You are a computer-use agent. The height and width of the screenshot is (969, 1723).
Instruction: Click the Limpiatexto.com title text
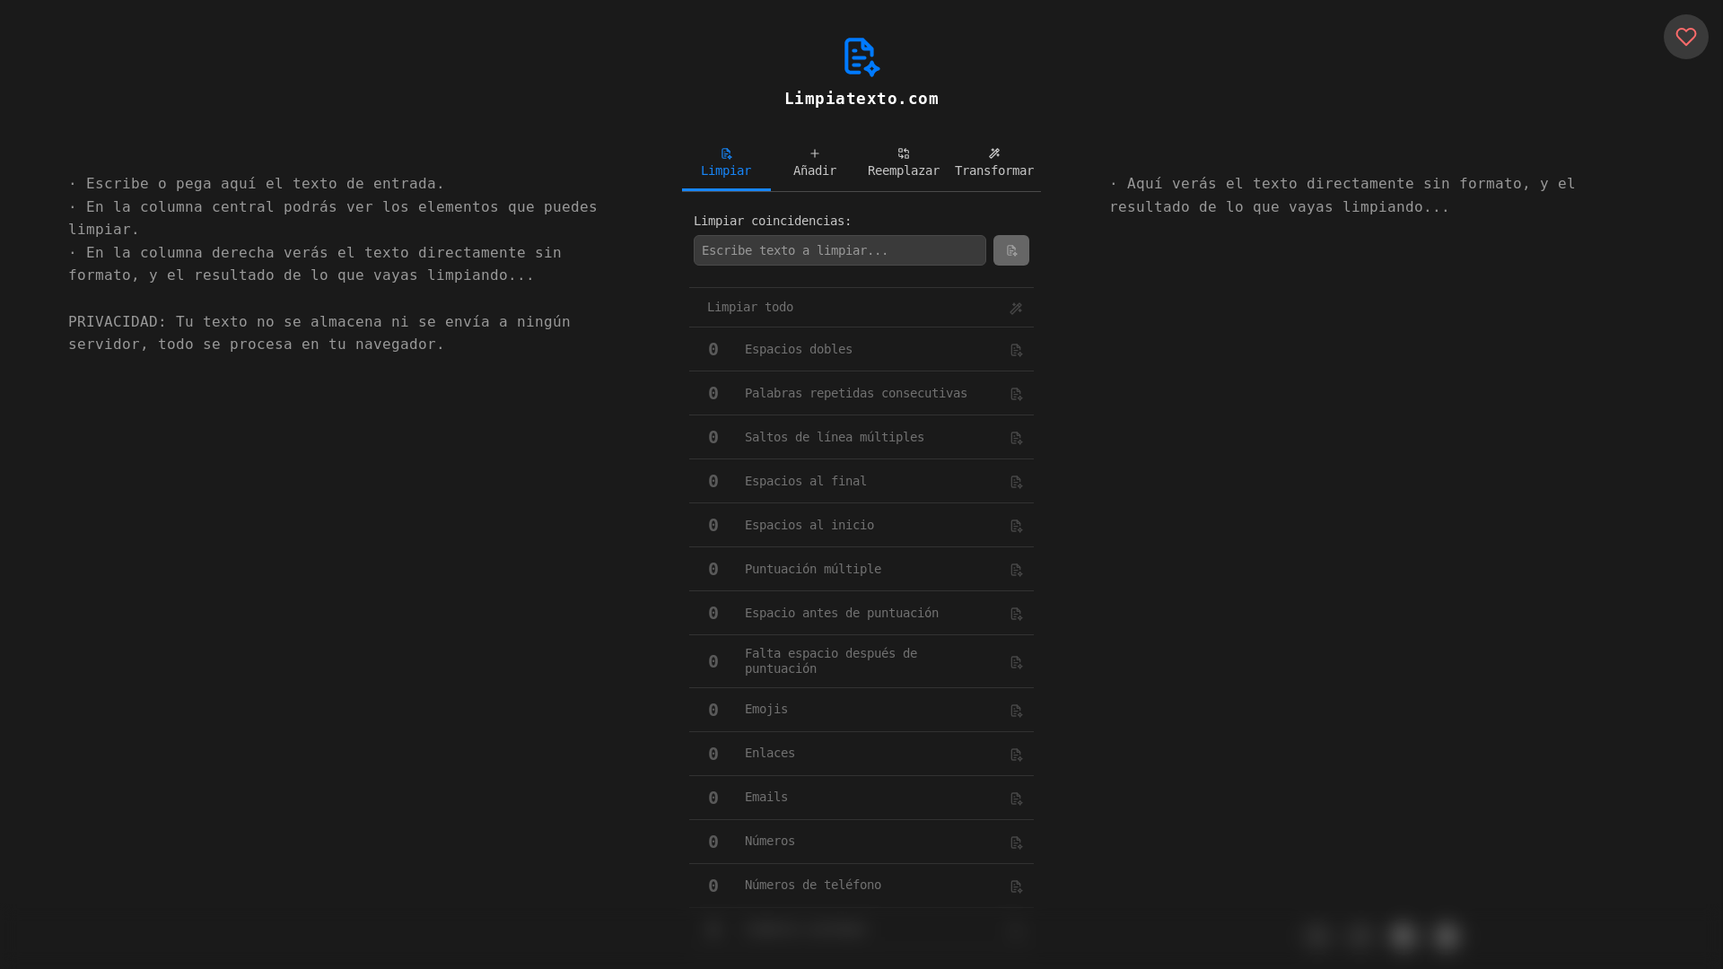click(861, 99)
